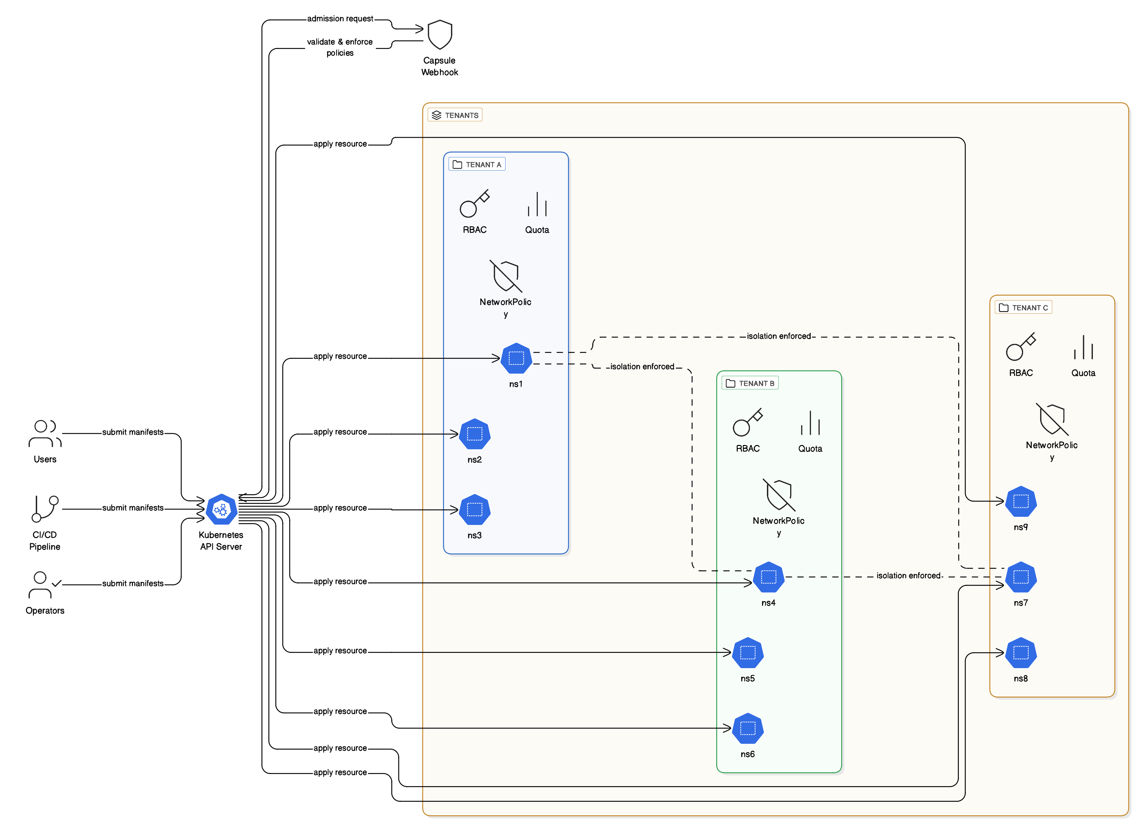
Task: Click the Users icon
Action: (x=45, y=434)
